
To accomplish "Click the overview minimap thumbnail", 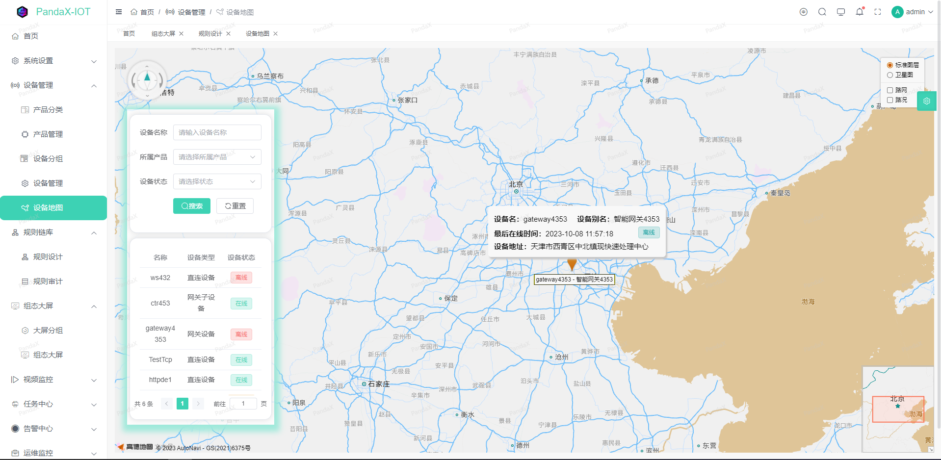I will coord(898,409).
